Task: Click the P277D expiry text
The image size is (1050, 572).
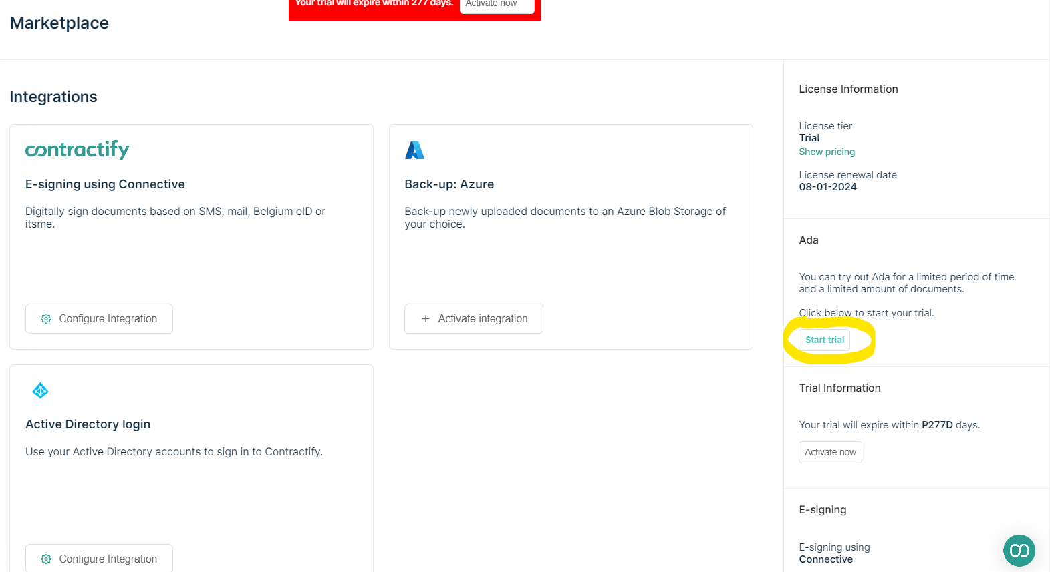Action: 937,425
